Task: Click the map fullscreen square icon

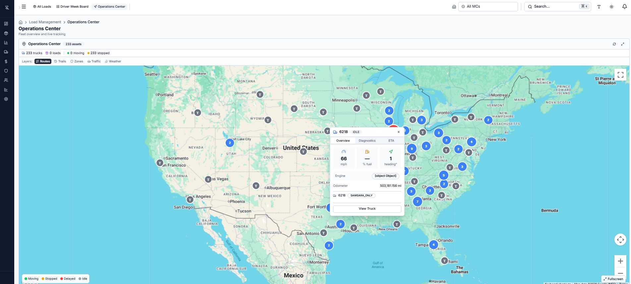Action: coord(620,75)
